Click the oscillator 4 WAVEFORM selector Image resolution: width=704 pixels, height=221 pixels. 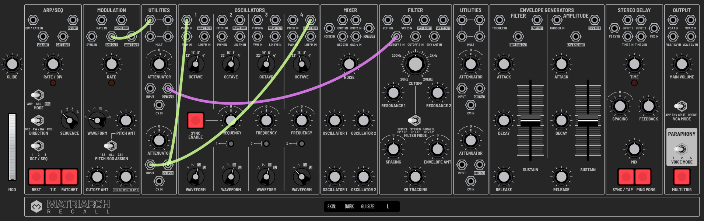302,177
